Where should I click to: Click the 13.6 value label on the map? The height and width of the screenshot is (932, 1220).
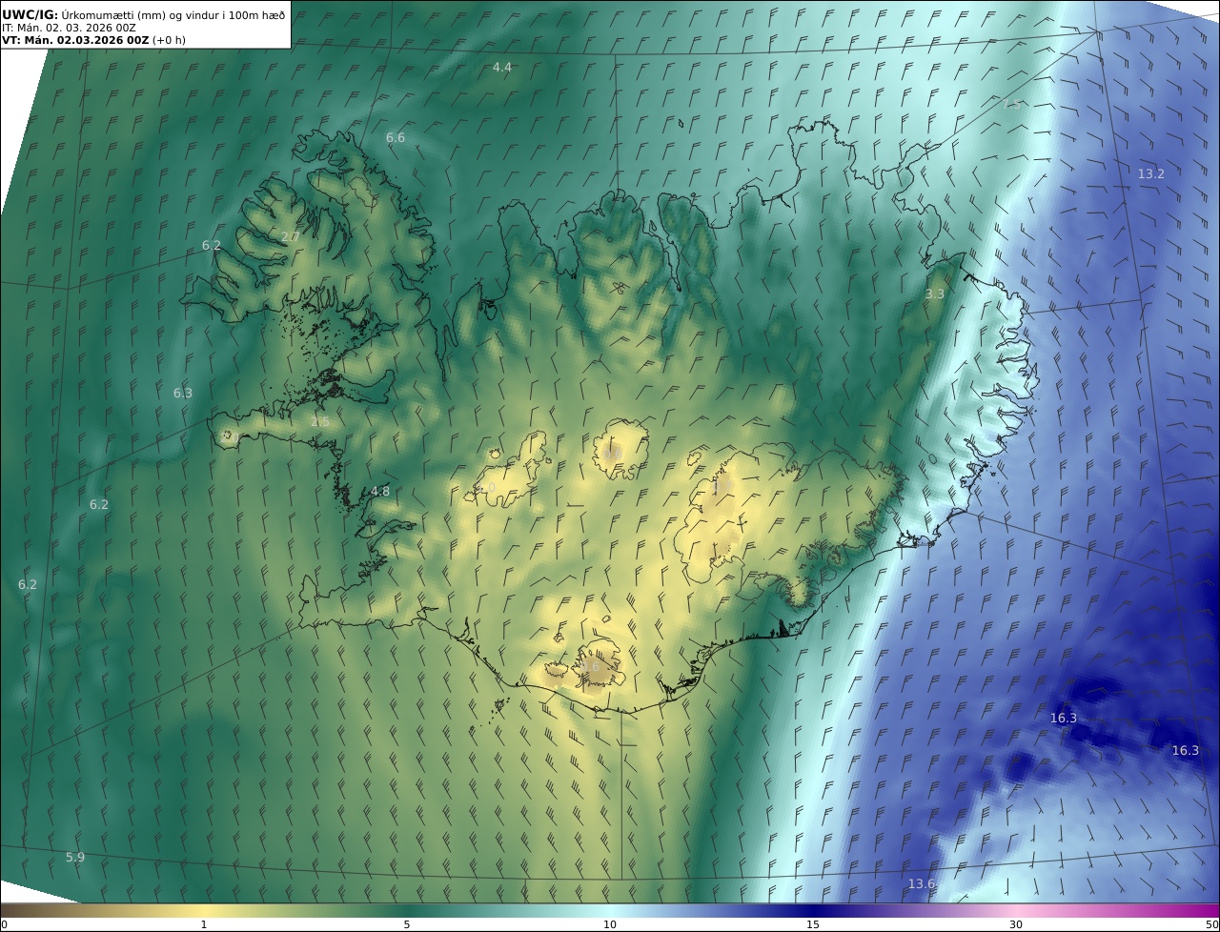click(921, 883)
